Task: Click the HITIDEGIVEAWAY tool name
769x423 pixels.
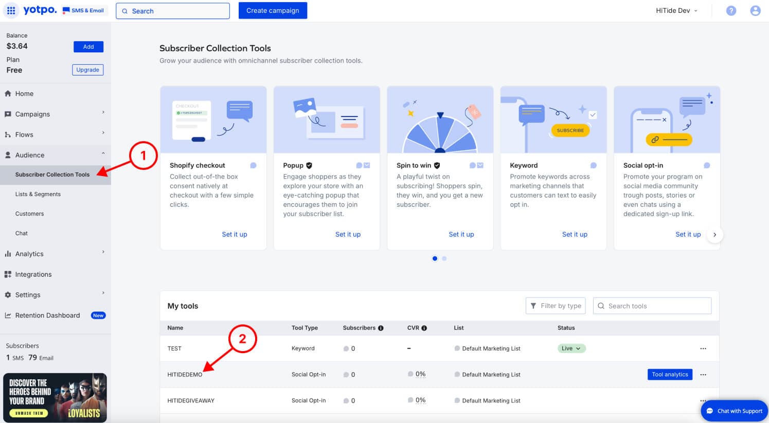Action: [191, 401]
